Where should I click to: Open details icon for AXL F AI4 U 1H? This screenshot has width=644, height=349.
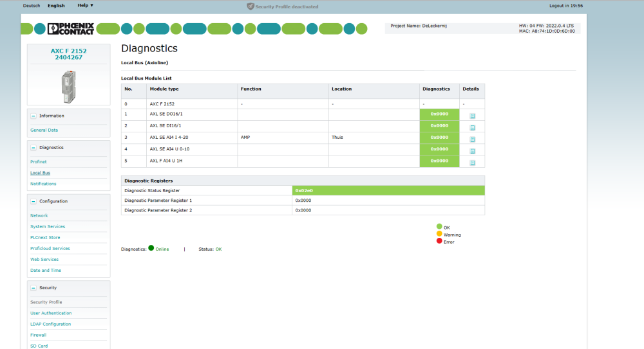472,163
